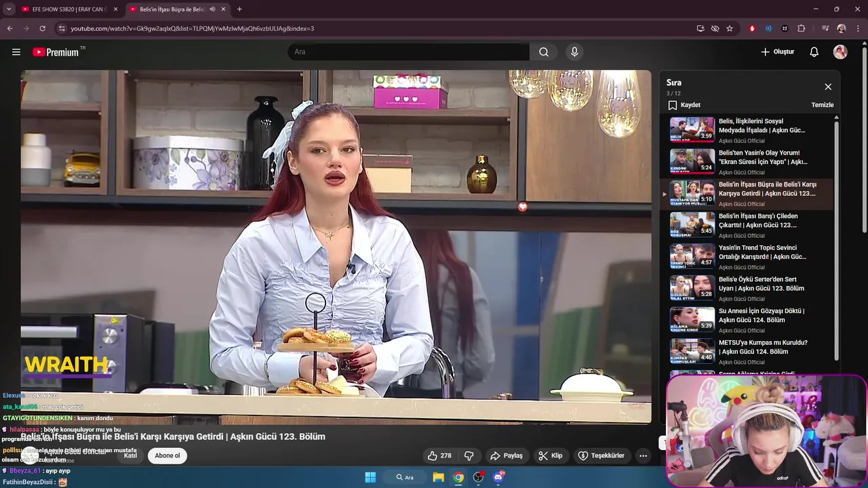
Task: Go back with browser back arrow
Action: pyautogui.click(x=9, y=28)
